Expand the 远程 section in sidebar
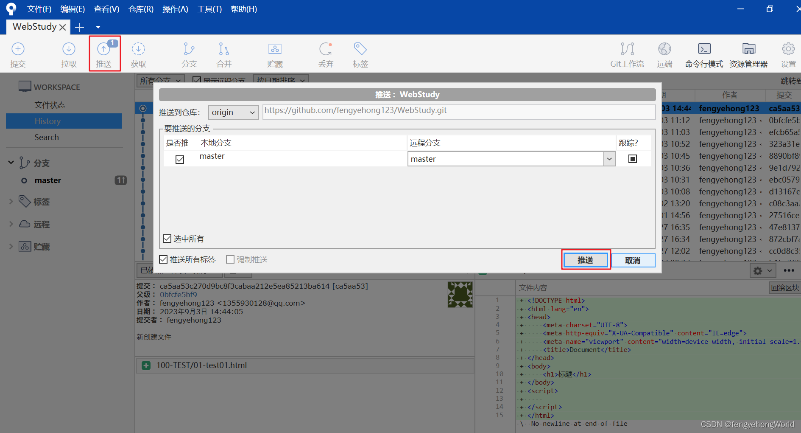Viewport: 801px width, 433px height. (11, 224)
